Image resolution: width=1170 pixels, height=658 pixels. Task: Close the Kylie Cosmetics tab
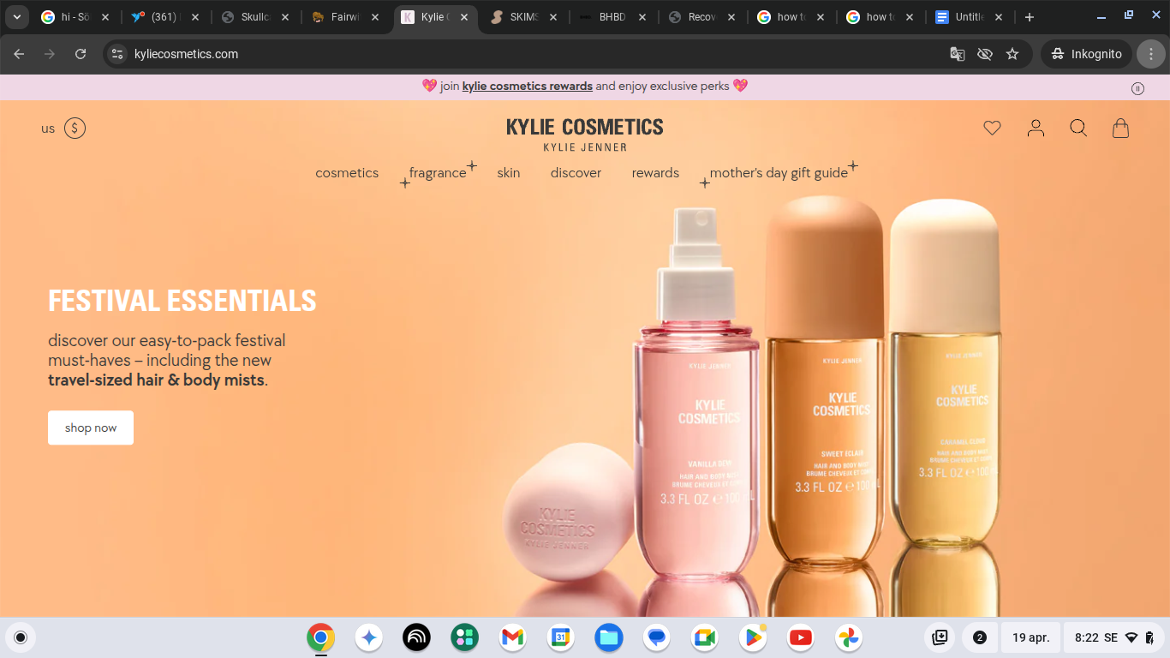464,17
